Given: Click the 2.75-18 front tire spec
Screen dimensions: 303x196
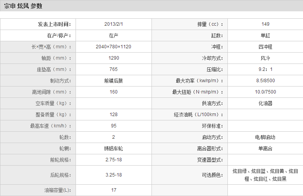Looking at the screenshot, I should tap(114, 160).
